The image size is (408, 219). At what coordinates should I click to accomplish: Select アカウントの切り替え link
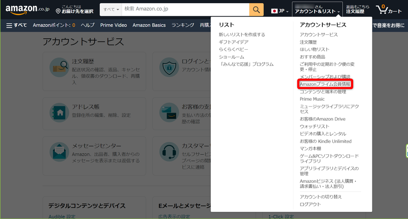321,197
